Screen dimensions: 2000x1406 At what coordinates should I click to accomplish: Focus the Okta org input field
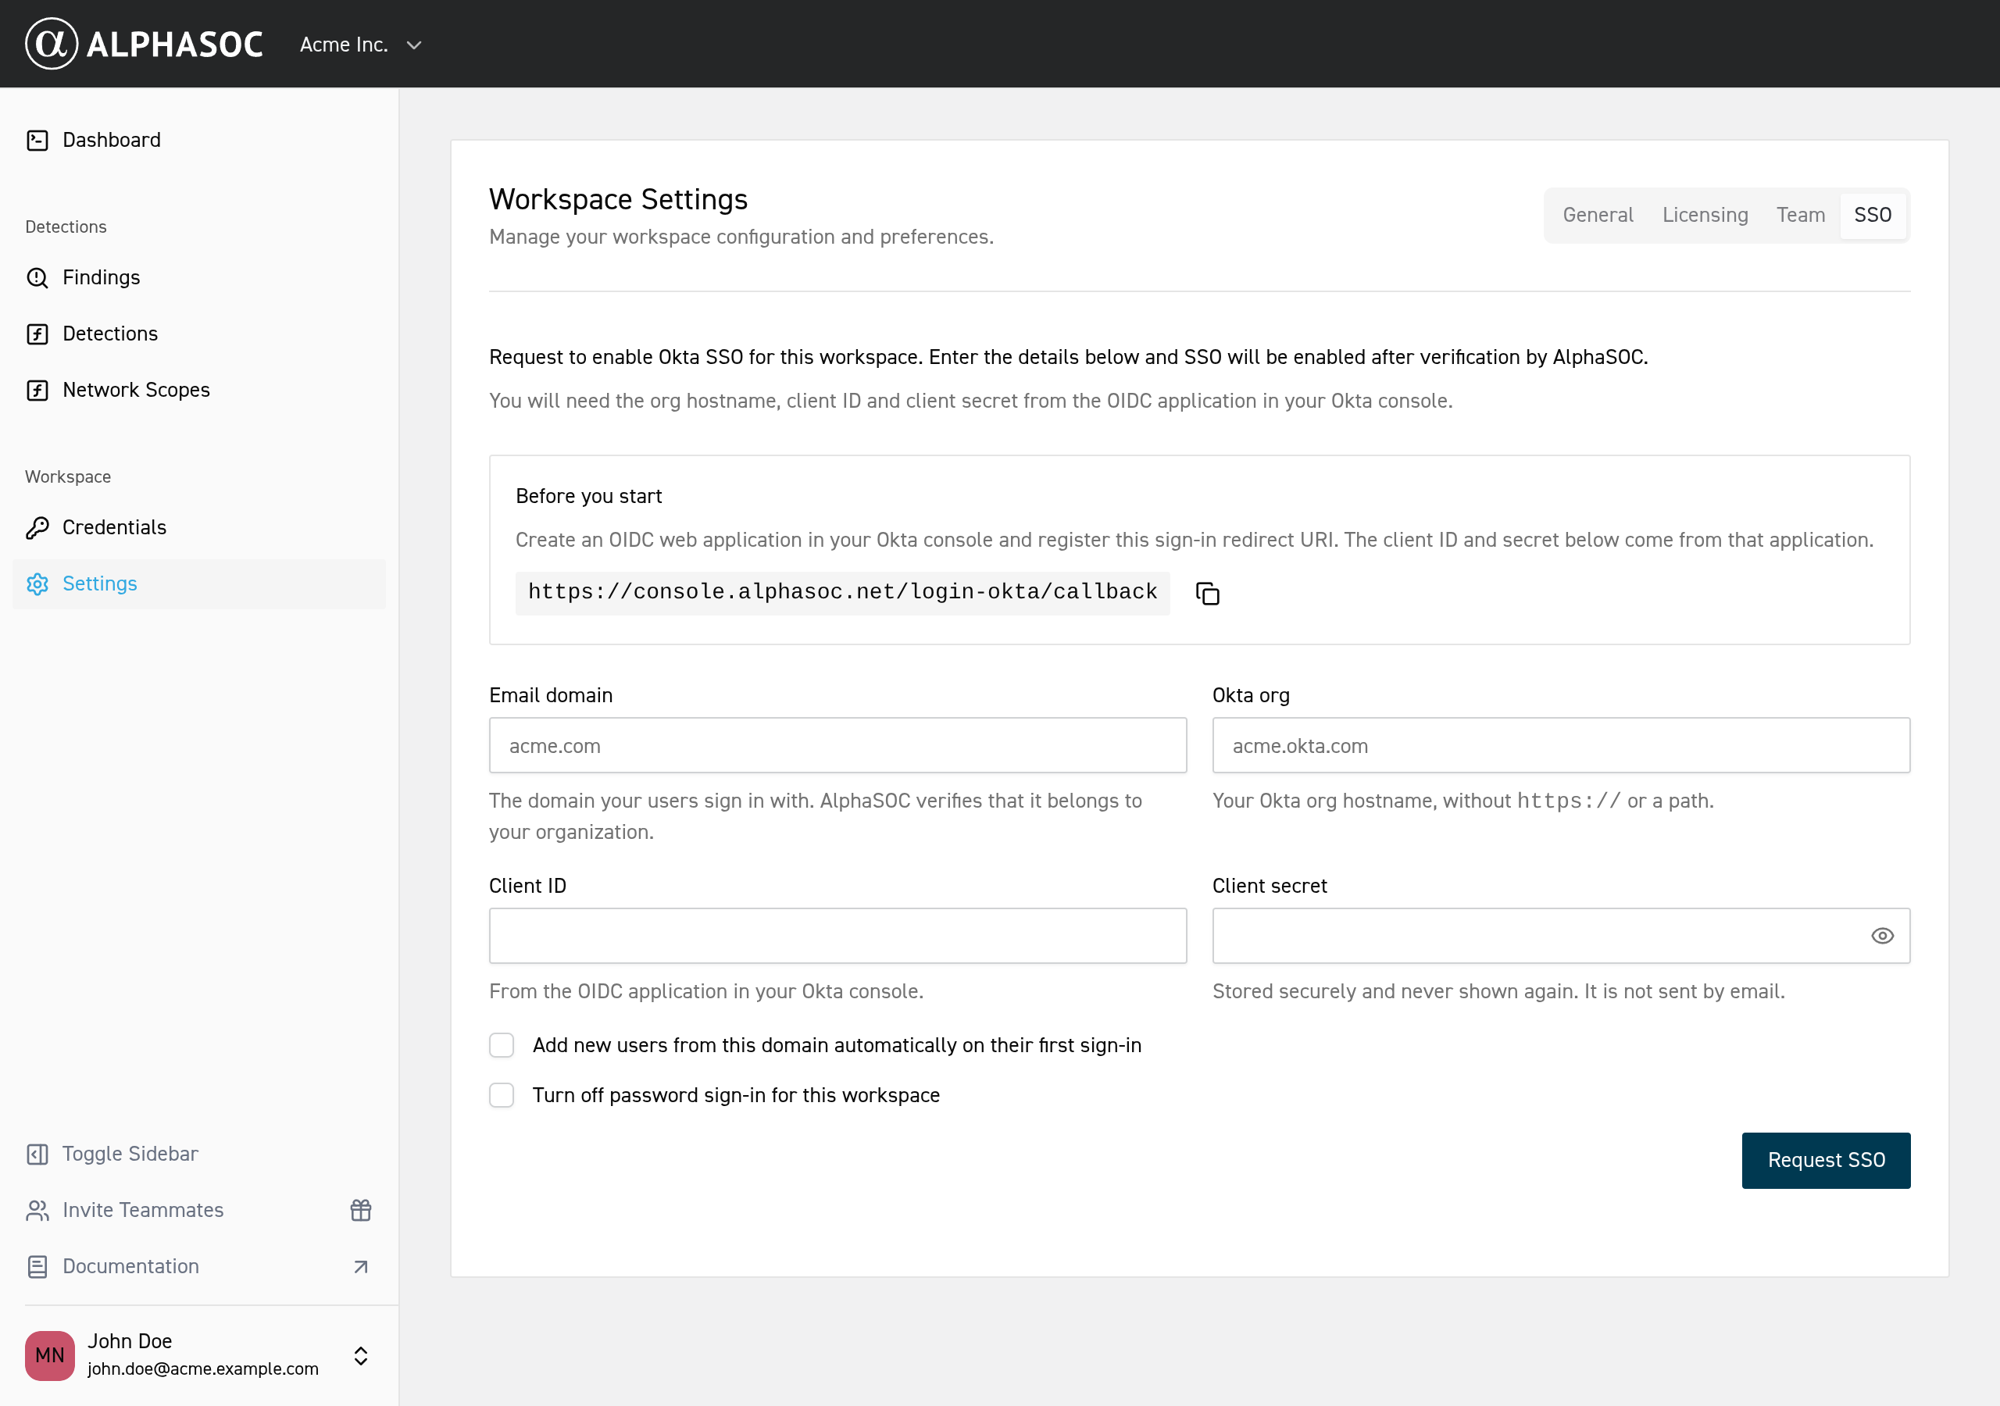coord(1561,746)
